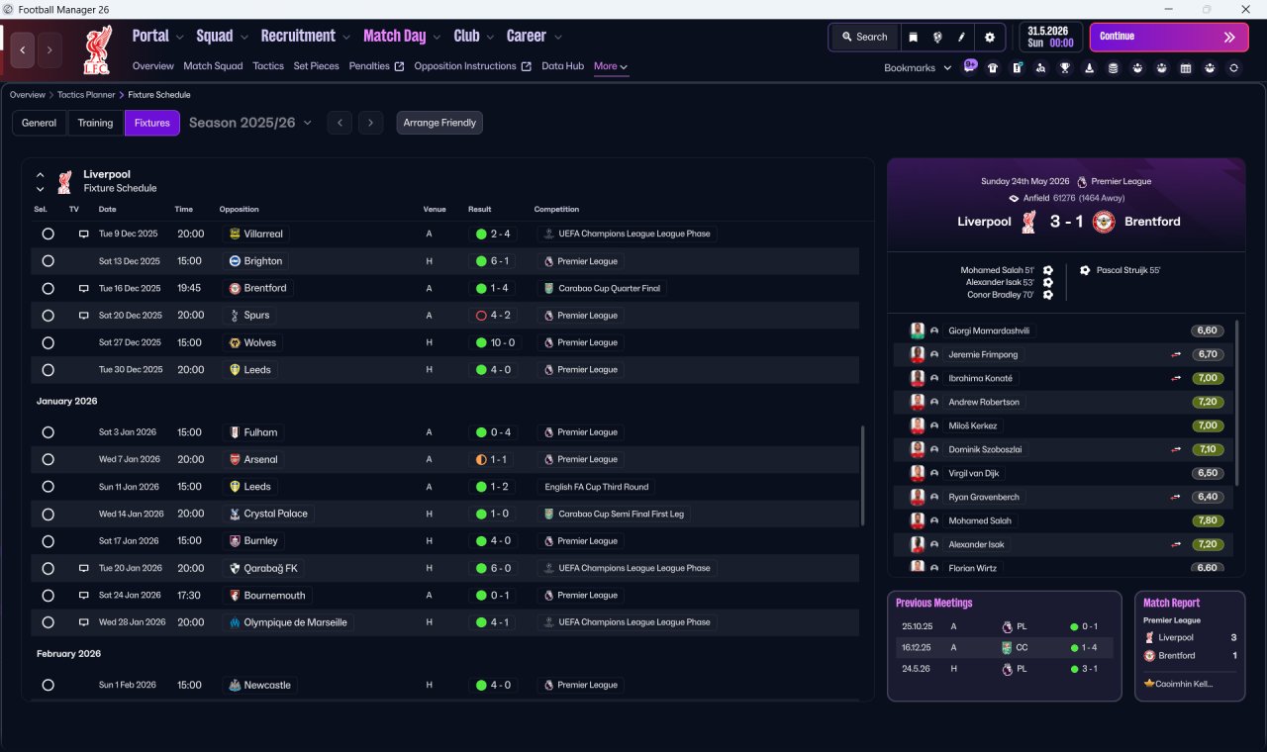Click the Arrange Friendly button

(x=439, y=123)
